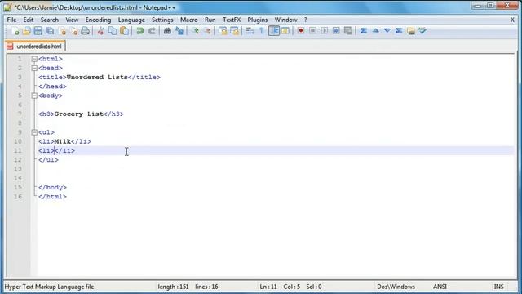This screenshot has height=294, width=522.
Task: Click the blue down-arrow toolbar icon
Action: [x=387, y=31]
